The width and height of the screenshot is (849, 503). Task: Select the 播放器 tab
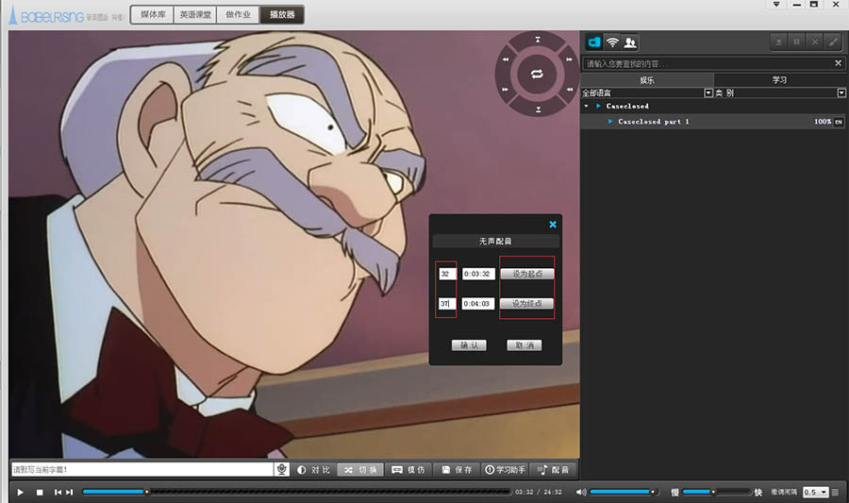pyautogui.click(x=281, y=14)
